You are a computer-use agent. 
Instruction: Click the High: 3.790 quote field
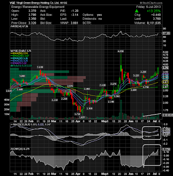pyautogui.click(x=24, y=15)
